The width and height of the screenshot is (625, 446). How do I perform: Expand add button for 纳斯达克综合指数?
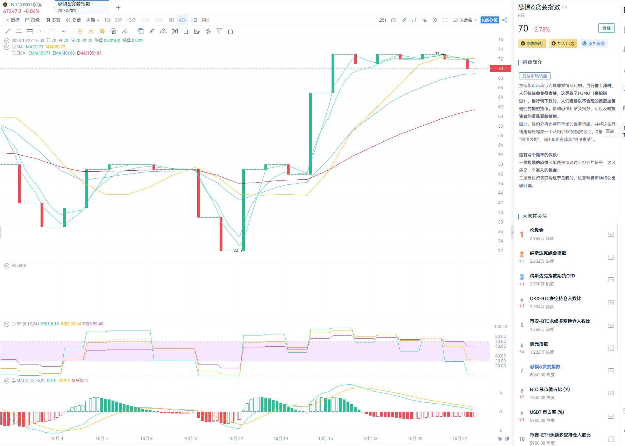[611, 257]
